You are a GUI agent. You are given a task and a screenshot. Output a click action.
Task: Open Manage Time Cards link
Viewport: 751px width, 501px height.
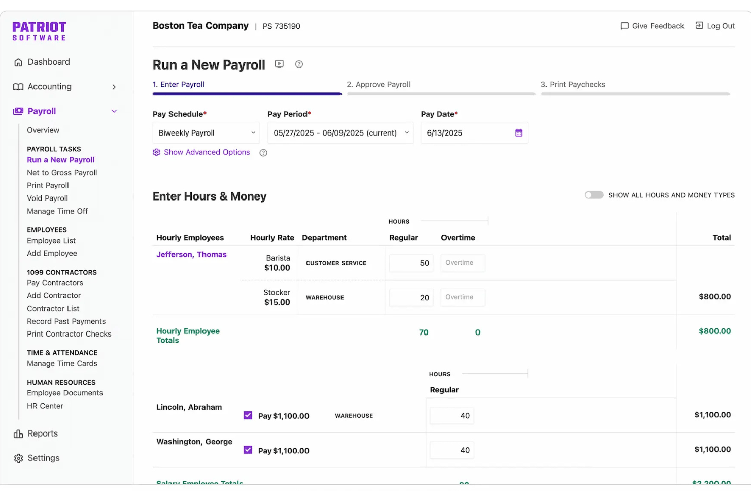(x=62, y=363)
